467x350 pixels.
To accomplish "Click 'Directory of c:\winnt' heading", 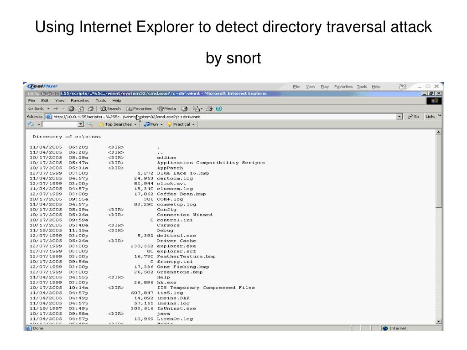I will [x=67, y=137].
